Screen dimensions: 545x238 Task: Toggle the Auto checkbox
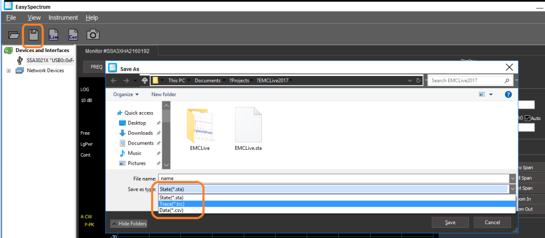[527, 118]
